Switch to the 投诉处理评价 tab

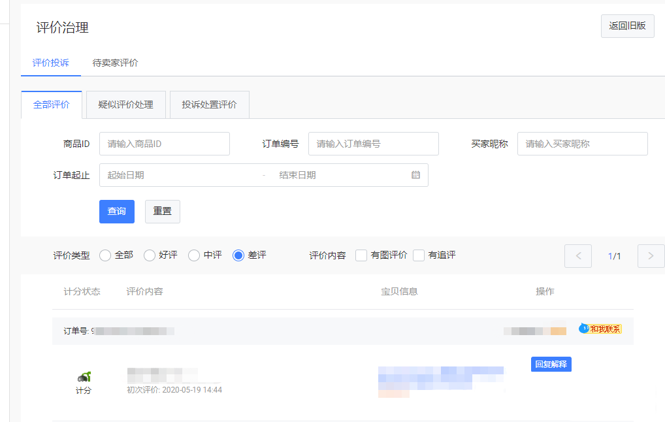pyautogui.click(x=209, y=105)
